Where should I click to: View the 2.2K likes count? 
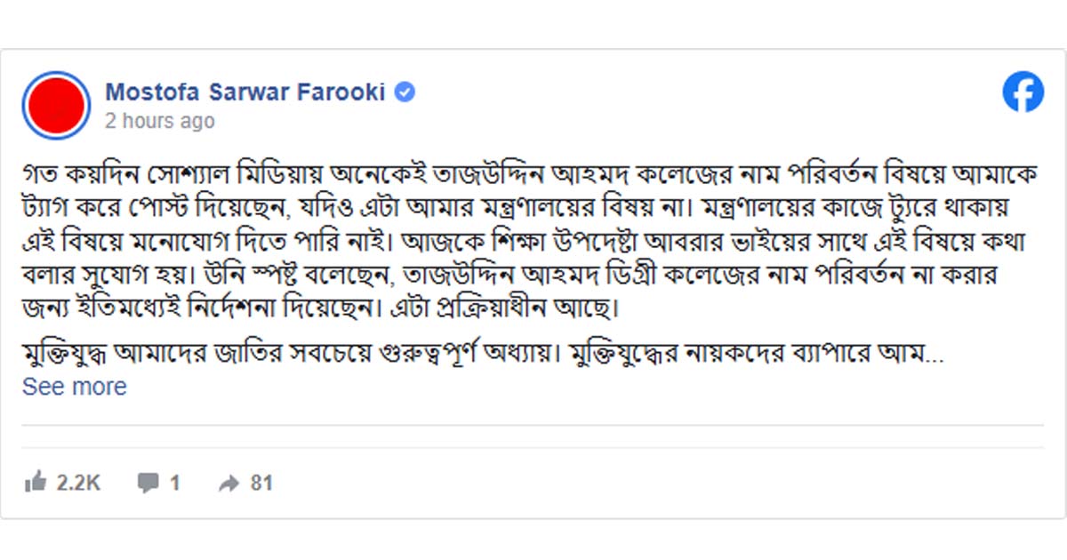[x=78, y=484]
